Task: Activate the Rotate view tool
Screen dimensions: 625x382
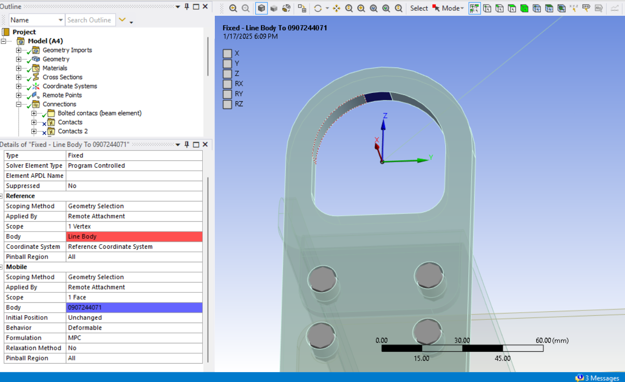Action: pyautogui.click(x=318, y=8)
